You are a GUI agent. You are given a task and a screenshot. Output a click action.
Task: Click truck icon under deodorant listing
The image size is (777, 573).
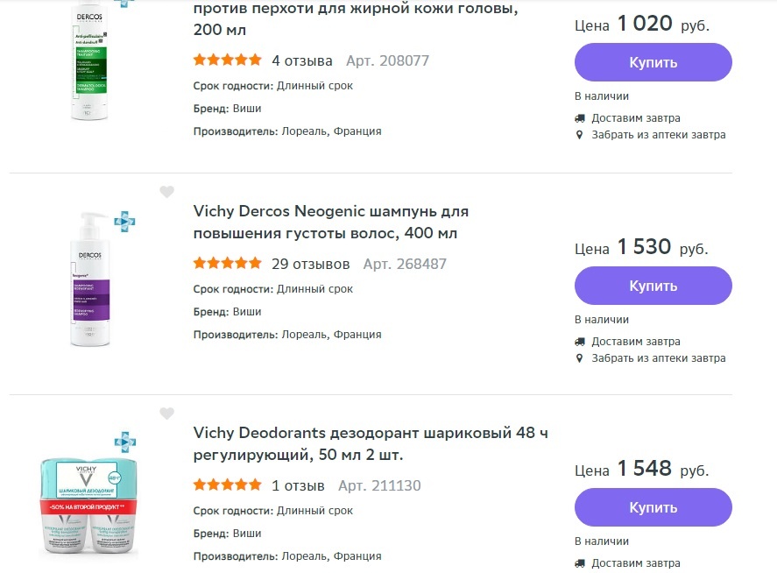pyautogui.click(x=580, y=563)
